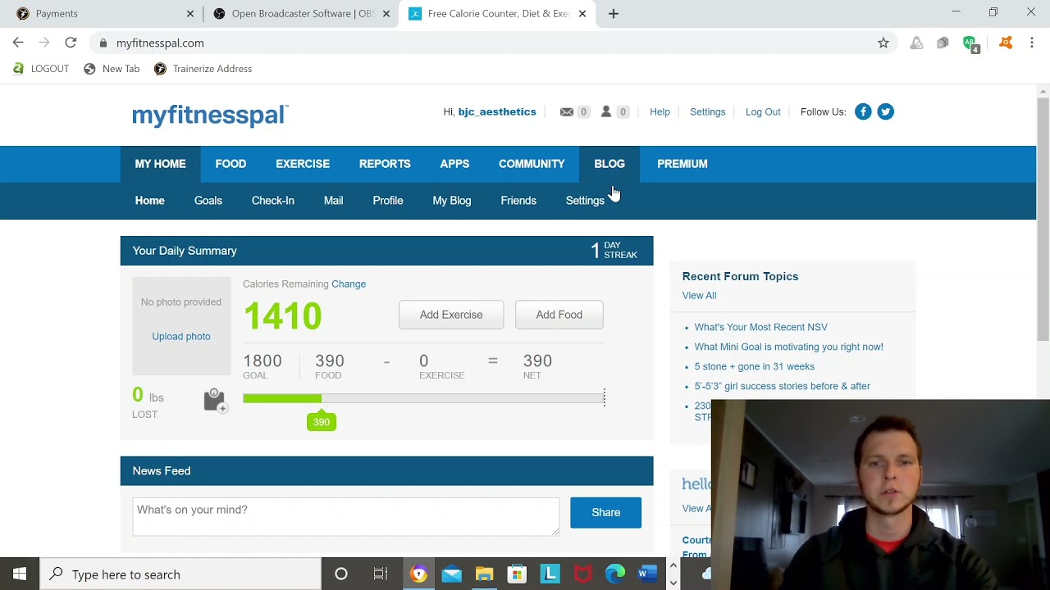Viewport: 1050px width, 590px height.
Task: Open Settings in blue submenu bar
Action: tap(585, 201)
